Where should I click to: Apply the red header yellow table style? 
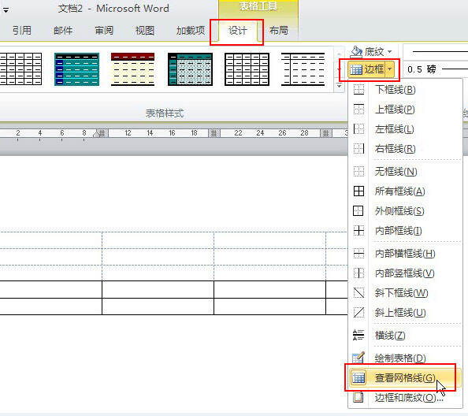click(x=133, y=69)
